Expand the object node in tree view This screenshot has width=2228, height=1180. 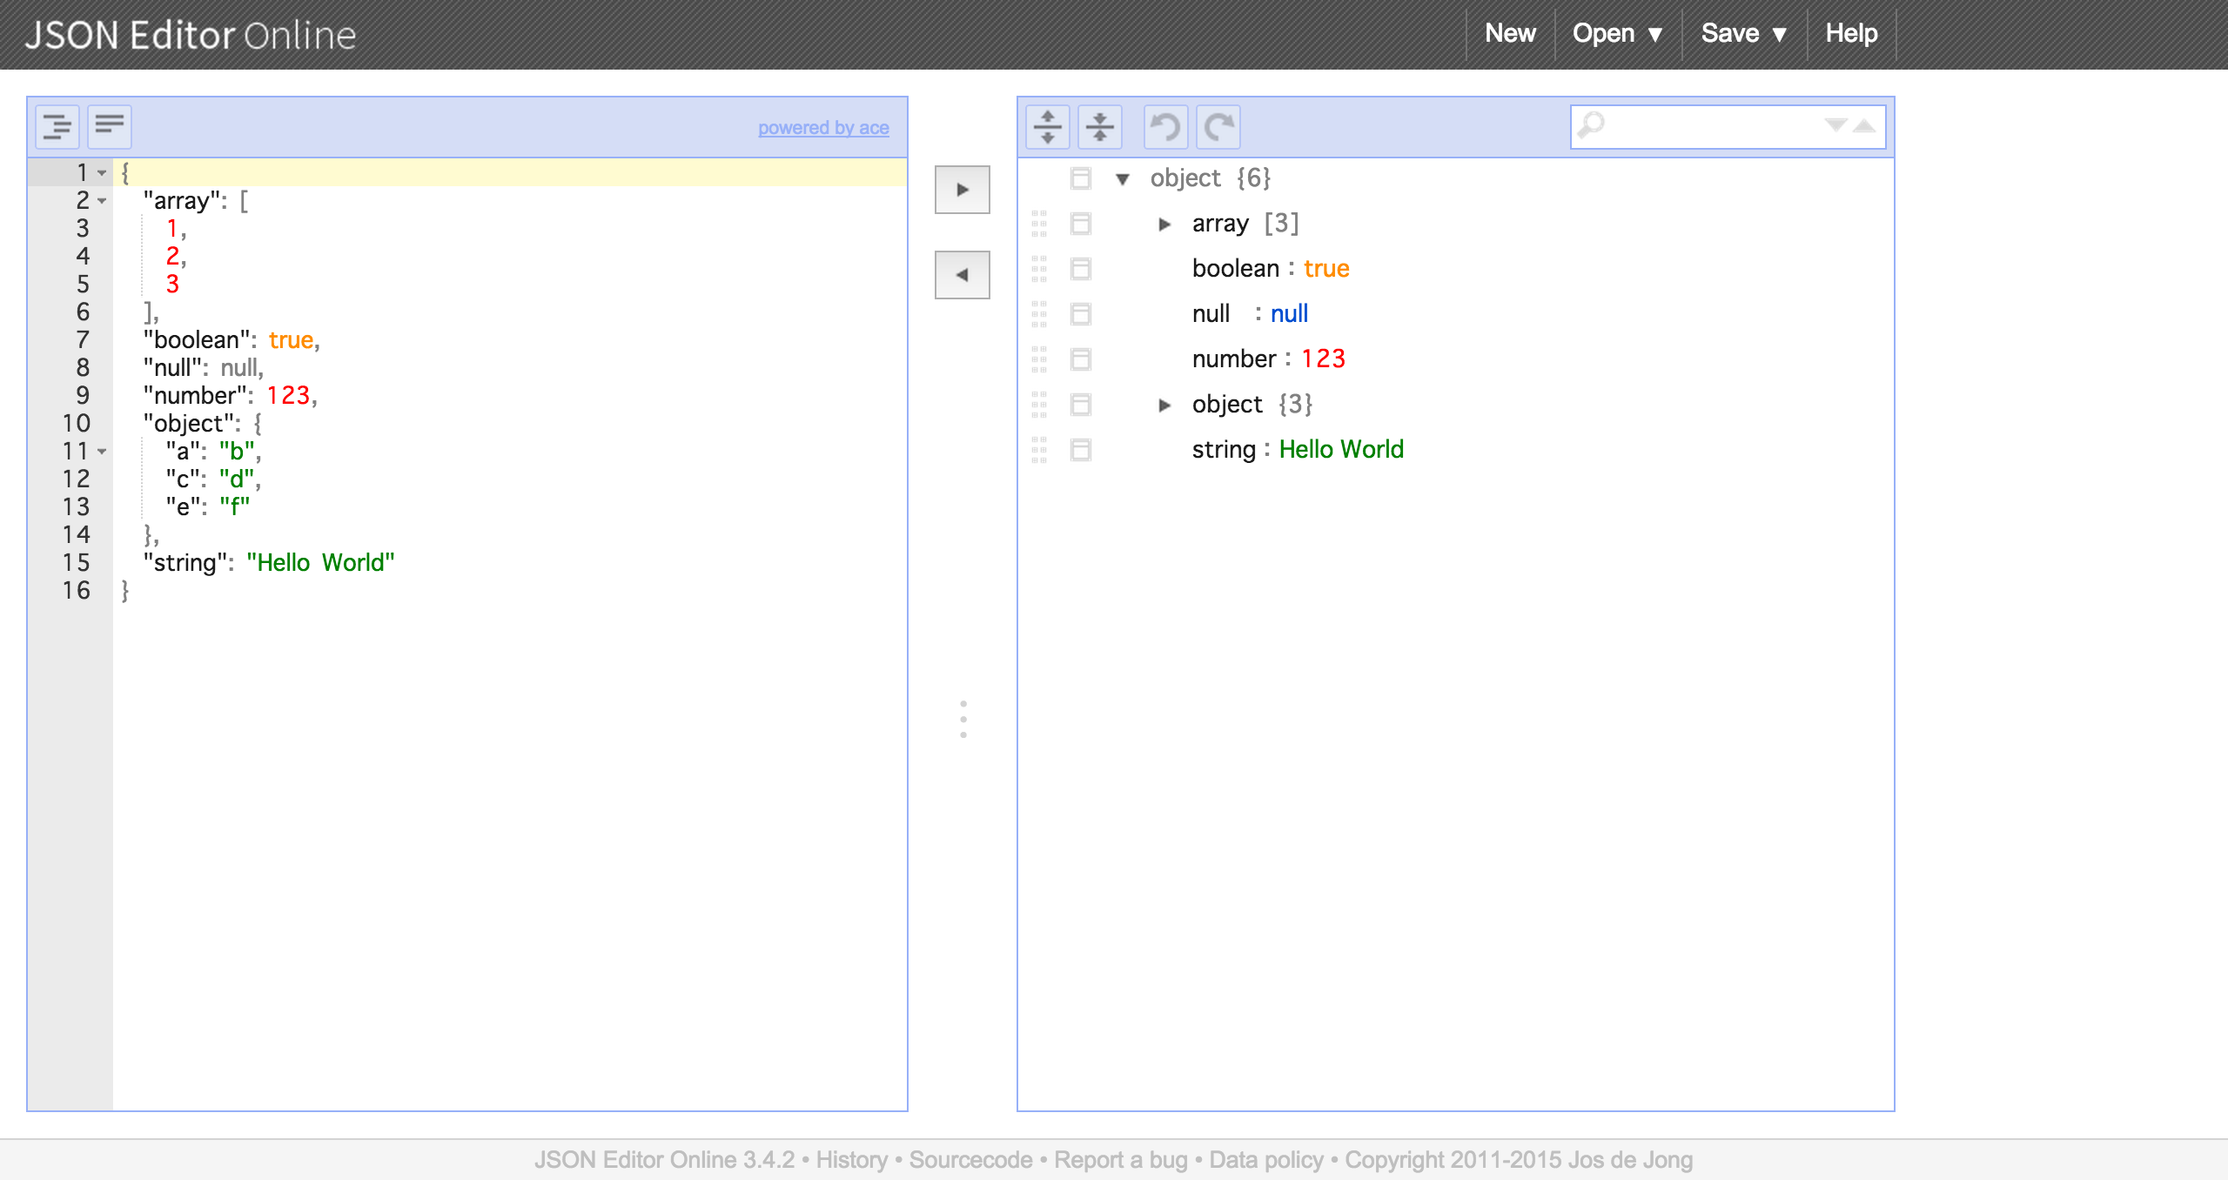point(1165,406)
